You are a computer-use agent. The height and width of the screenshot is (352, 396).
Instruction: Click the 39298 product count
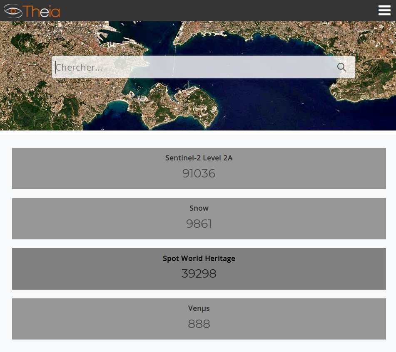199,273
